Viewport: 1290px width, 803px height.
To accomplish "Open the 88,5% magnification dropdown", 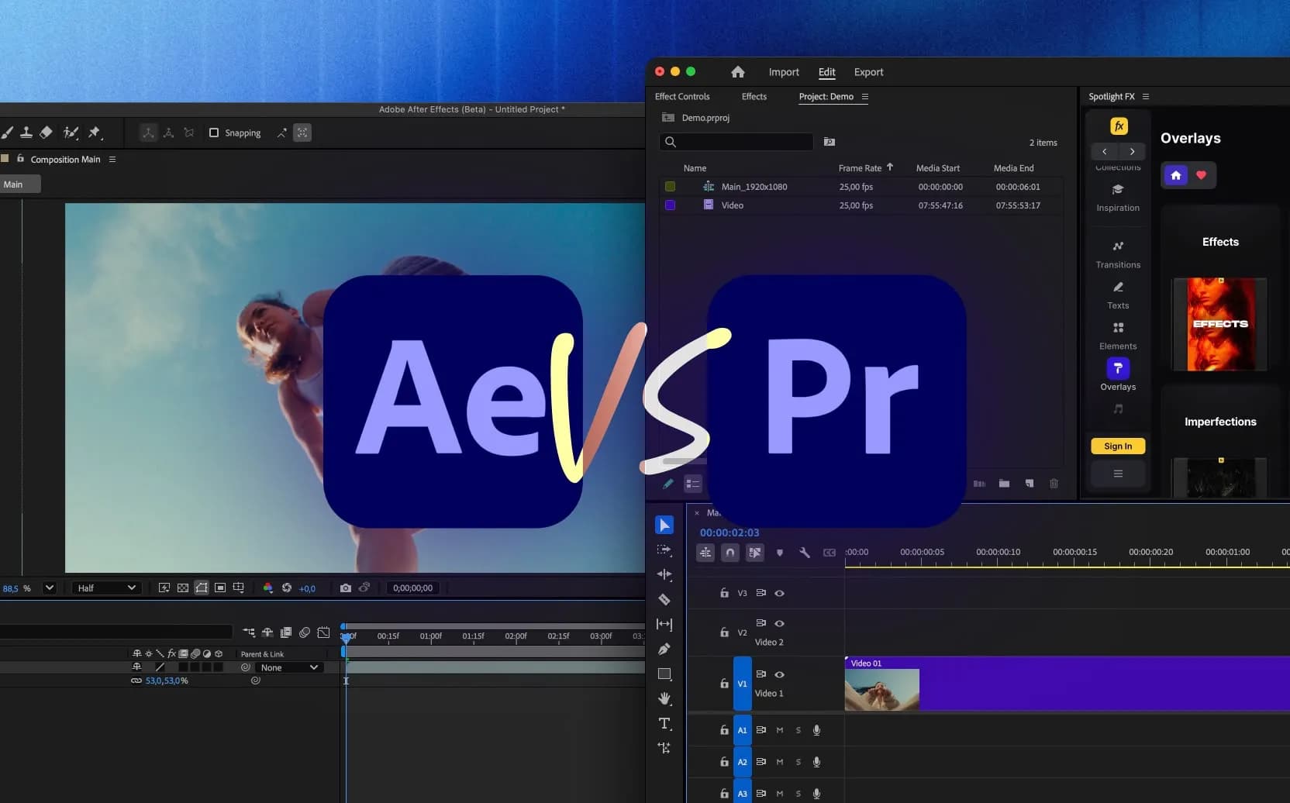I will click(50, 588).
